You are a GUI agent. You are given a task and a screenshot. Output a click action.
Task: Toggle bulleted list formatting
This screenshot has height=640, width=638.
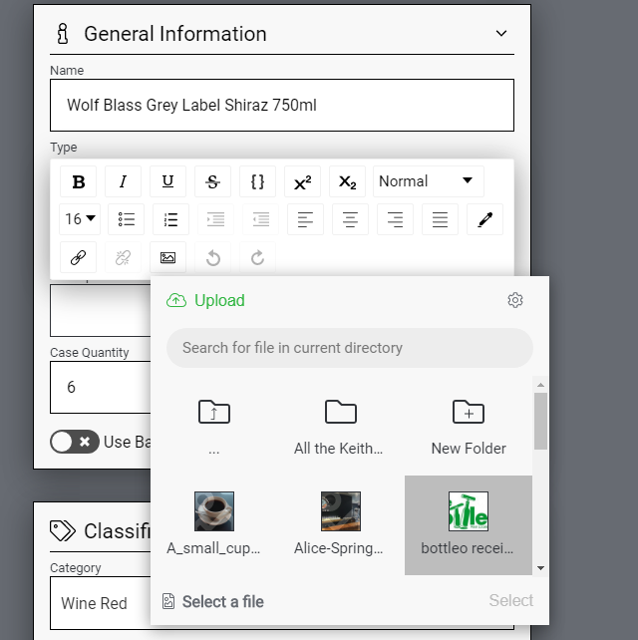[127, 219]
